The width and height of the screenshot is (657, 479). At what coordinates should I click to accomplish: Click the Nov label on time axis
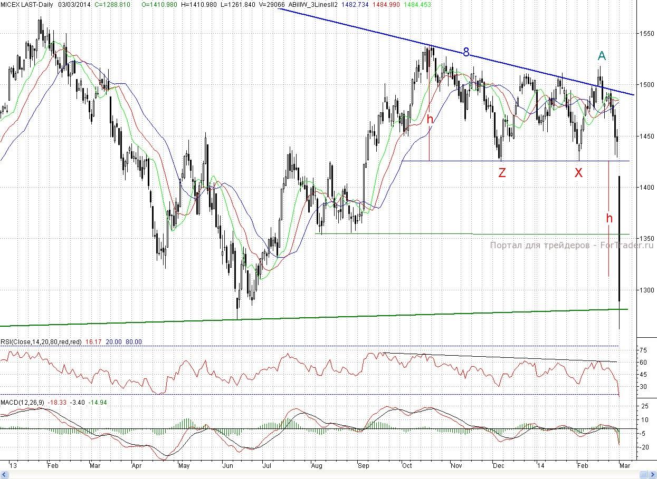[456, 466]
